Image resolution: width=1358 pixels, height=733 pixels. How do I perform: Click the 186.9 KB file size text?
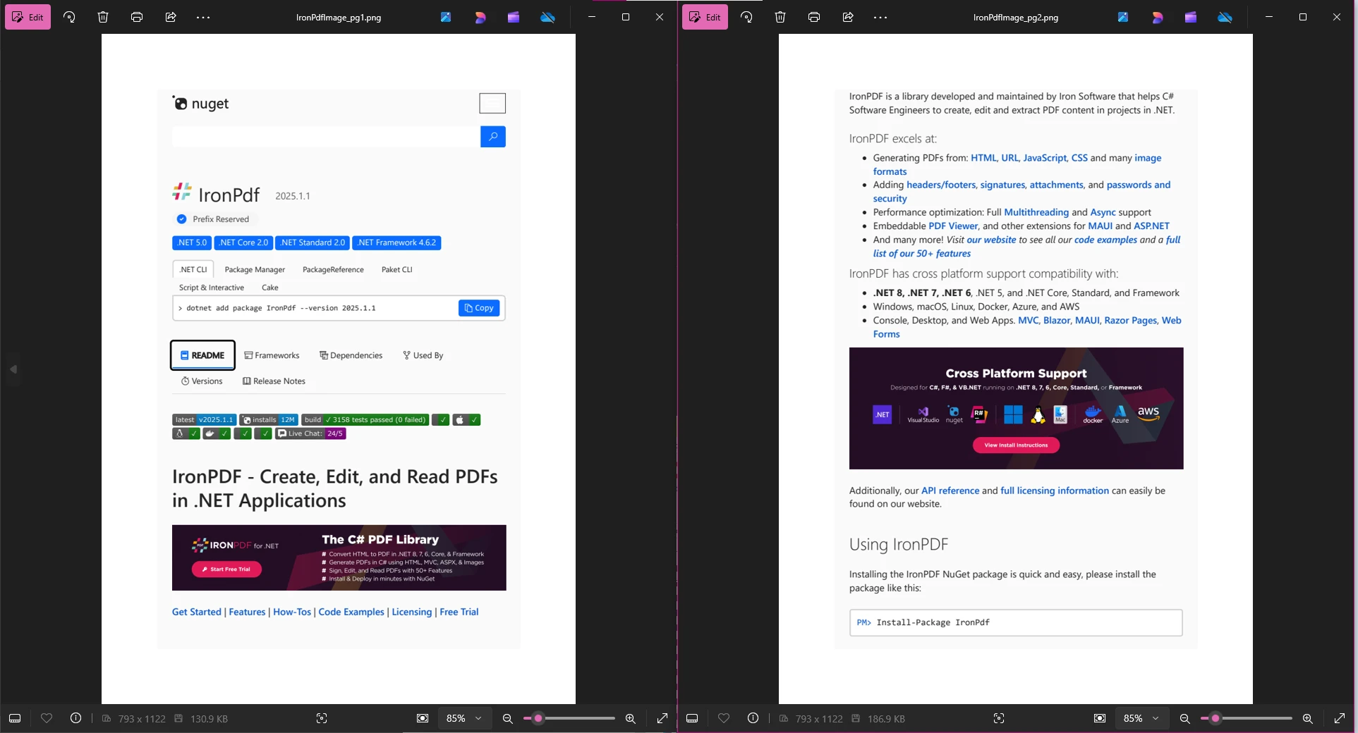coord(886,719)
